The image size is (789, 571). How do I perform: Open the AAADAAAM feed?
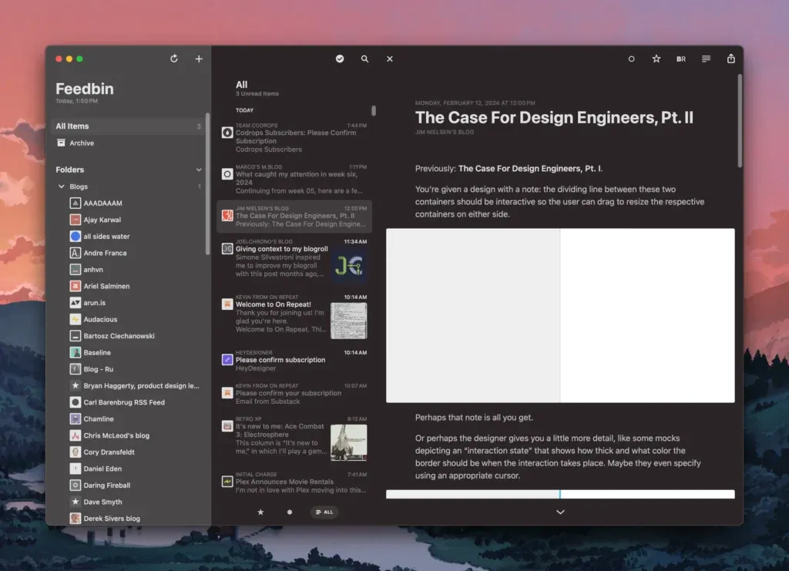click(135, 203)
